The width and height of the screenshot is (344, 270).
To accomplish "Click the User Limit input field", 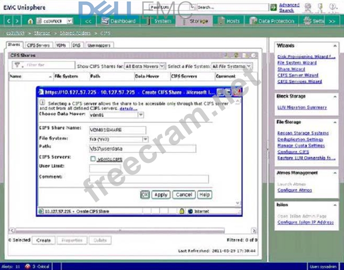I will point(105,168).
